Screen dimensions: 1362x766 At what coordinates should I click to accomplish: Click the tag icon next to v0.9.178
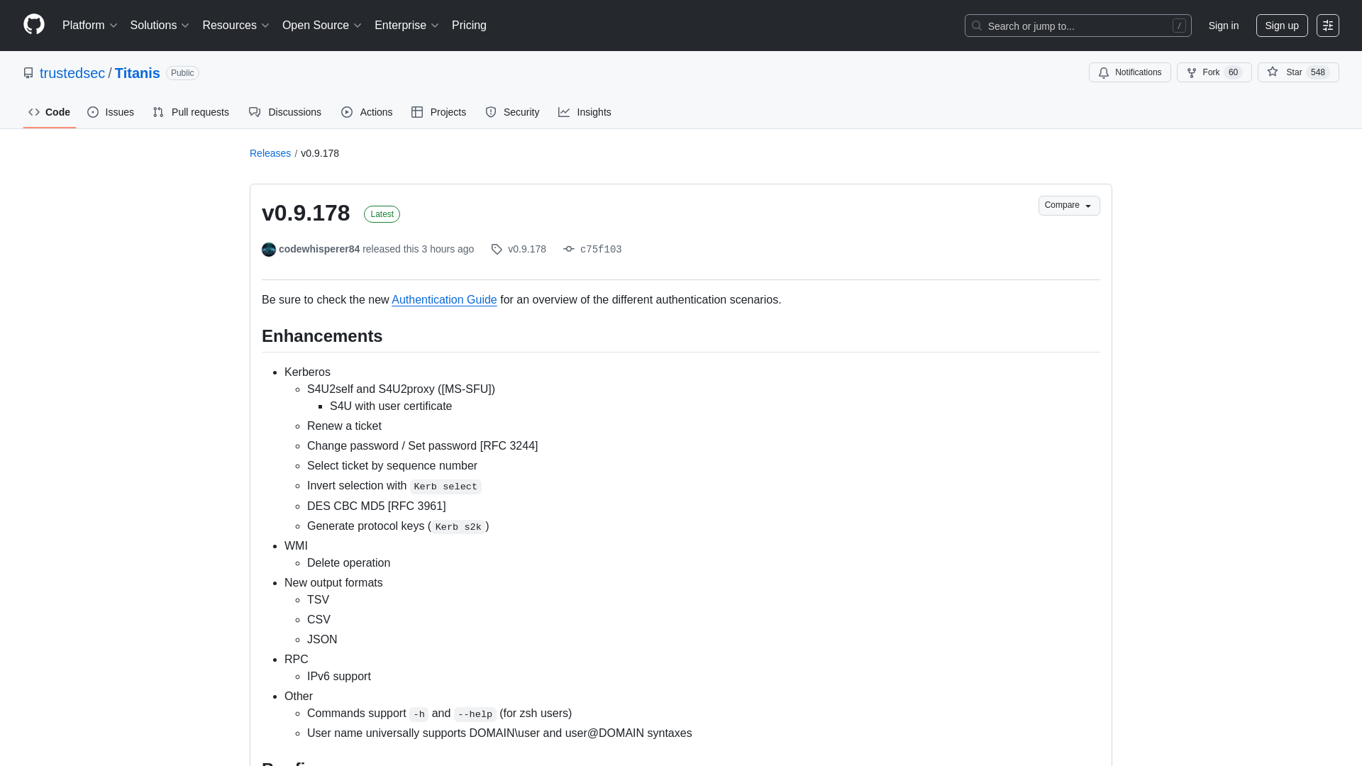coord(497,249)
